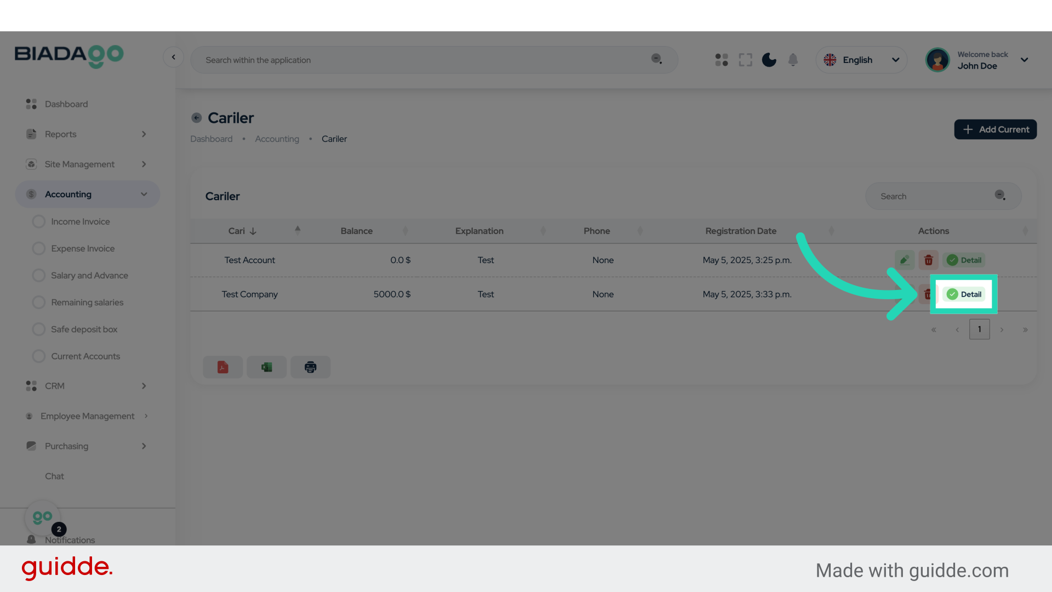Edit Test Account with pencil icon

tap(904, 260)
